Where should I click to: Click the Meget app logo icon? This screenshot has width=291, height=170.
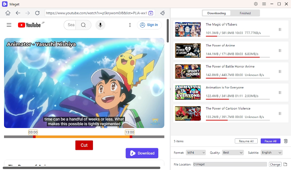tap(5, 4)
